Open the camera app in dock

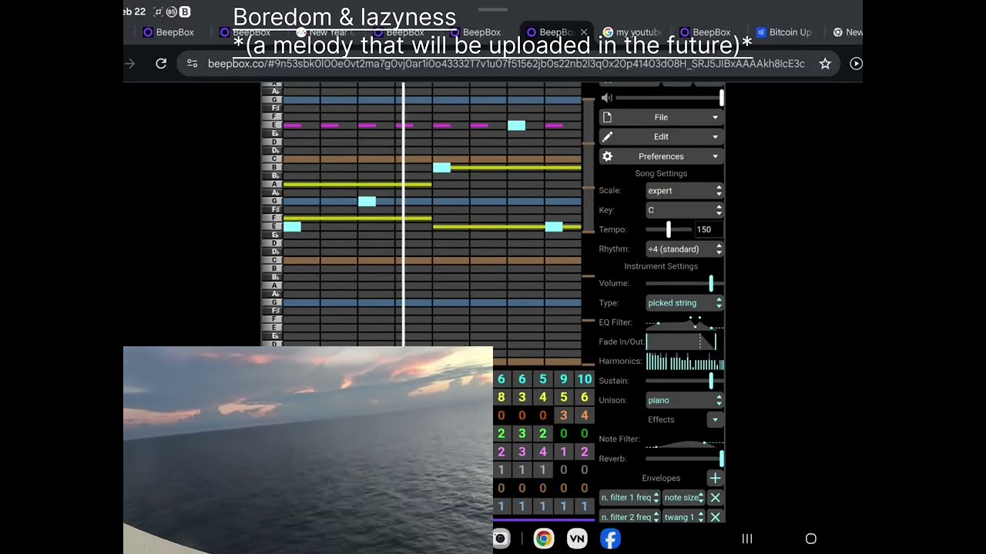[501, 539]
